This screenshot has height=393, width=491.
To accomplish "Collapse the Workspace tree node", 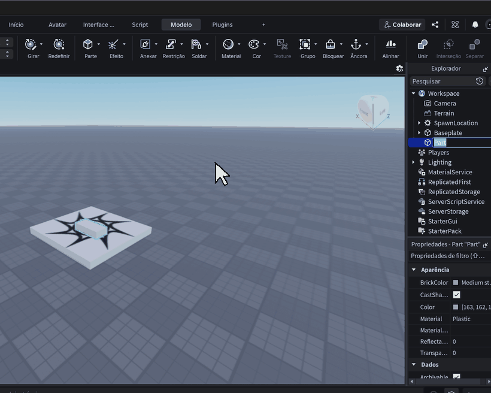I will click(x=413, y=93).
